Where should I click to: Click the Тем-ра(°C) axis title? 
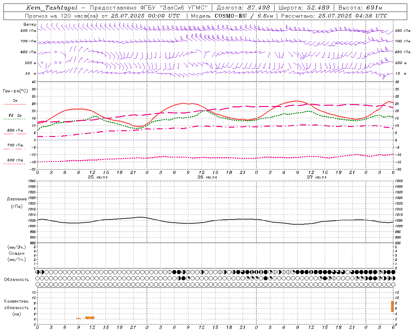(x=15, y=91)
